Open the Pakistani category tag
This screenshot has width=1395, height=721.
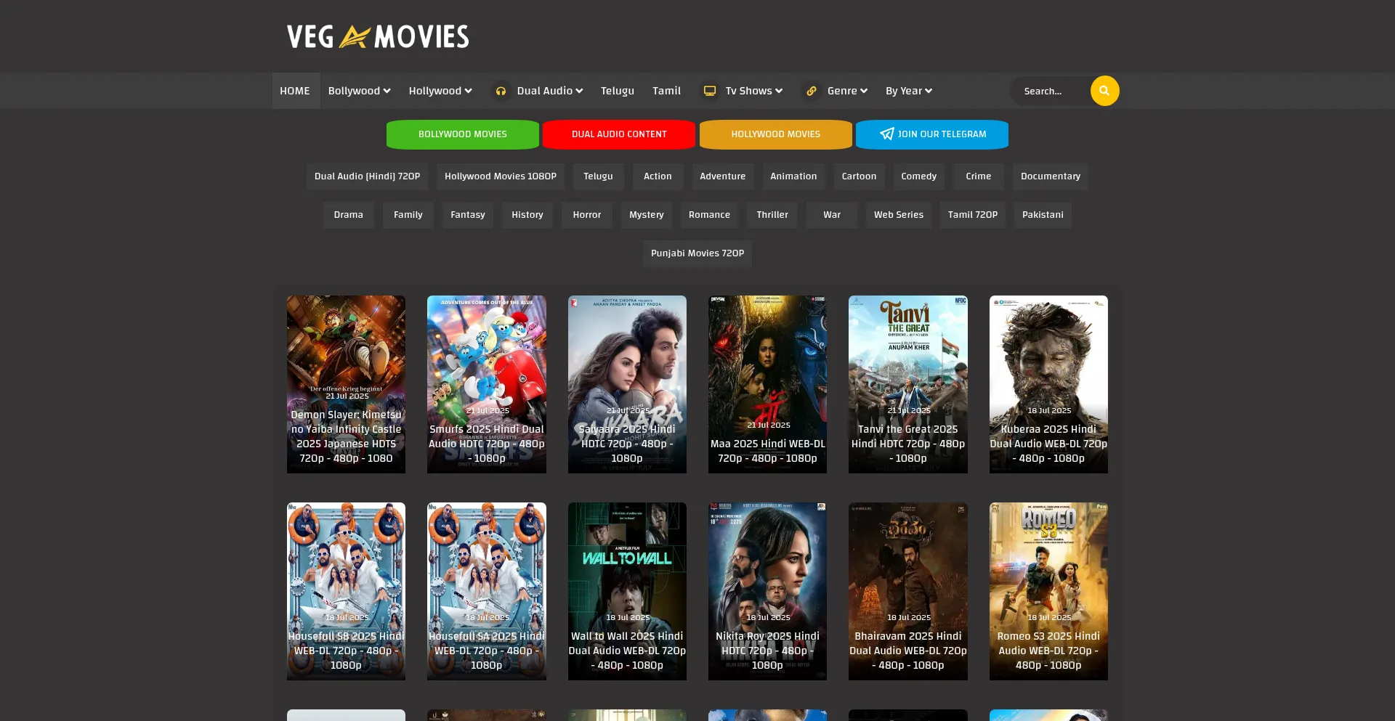coord(1043,215)
